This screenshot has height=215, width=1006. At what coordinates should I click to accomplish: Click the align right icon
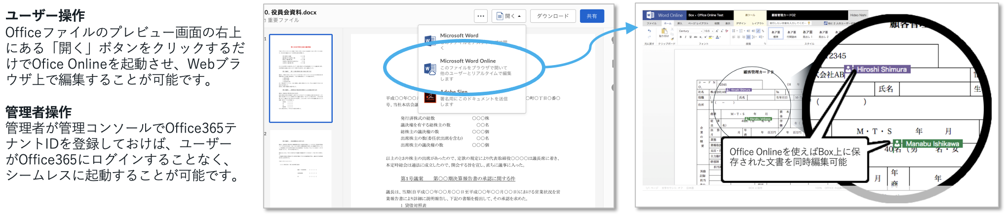point(743,37)
